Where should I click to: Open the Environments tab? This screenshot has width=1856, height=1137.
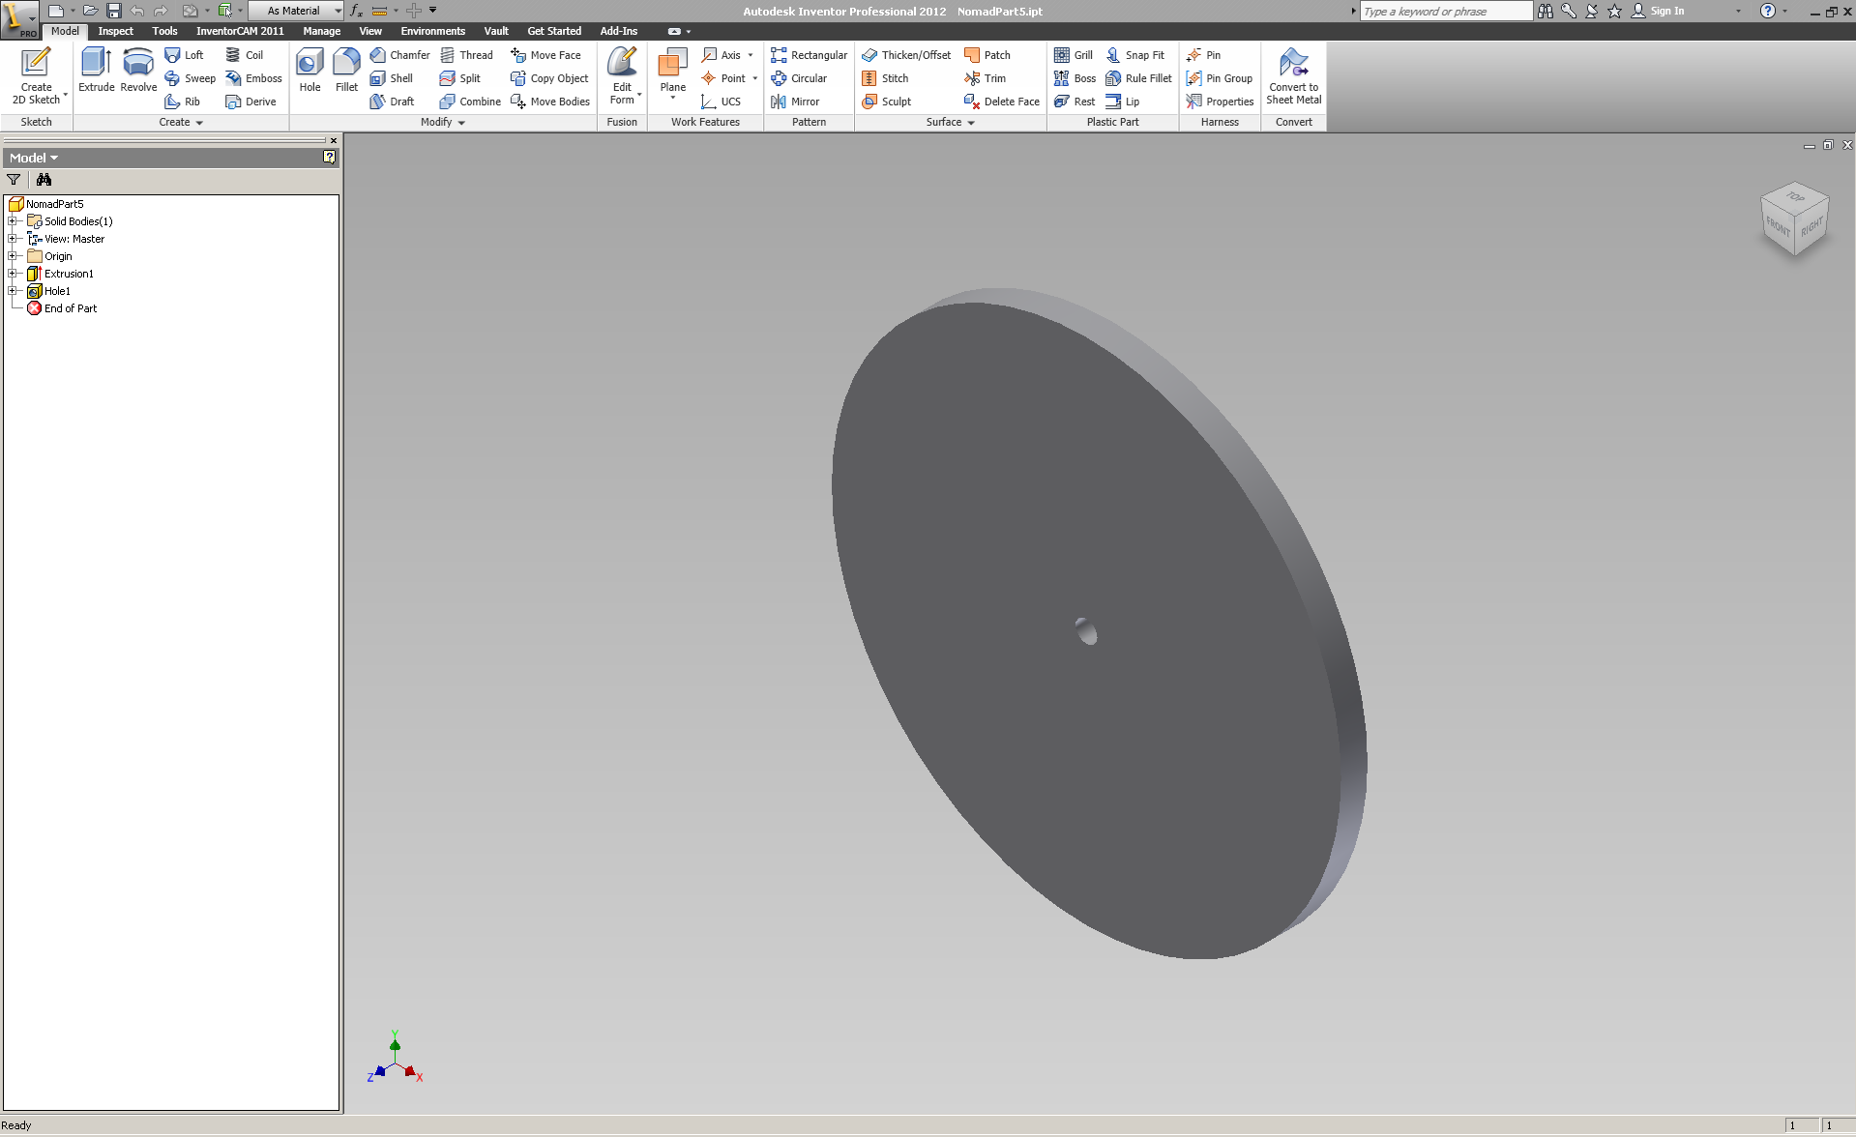click(432, 31)
